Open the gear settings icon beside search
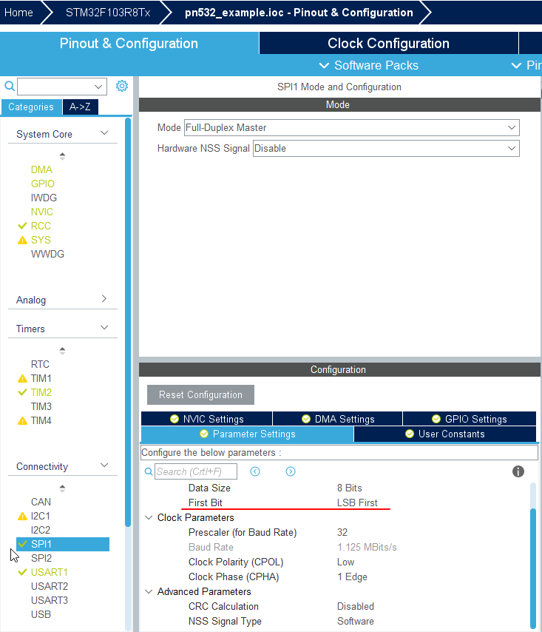 pos(121,86)
